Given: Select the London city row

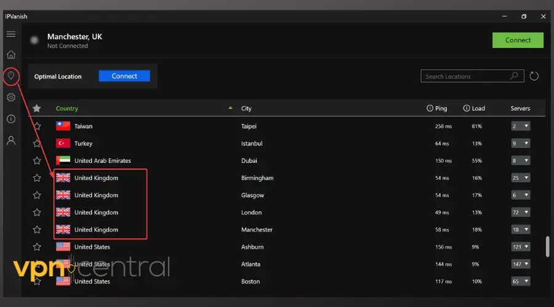Looking at the screenshot, I should point(286,212).
